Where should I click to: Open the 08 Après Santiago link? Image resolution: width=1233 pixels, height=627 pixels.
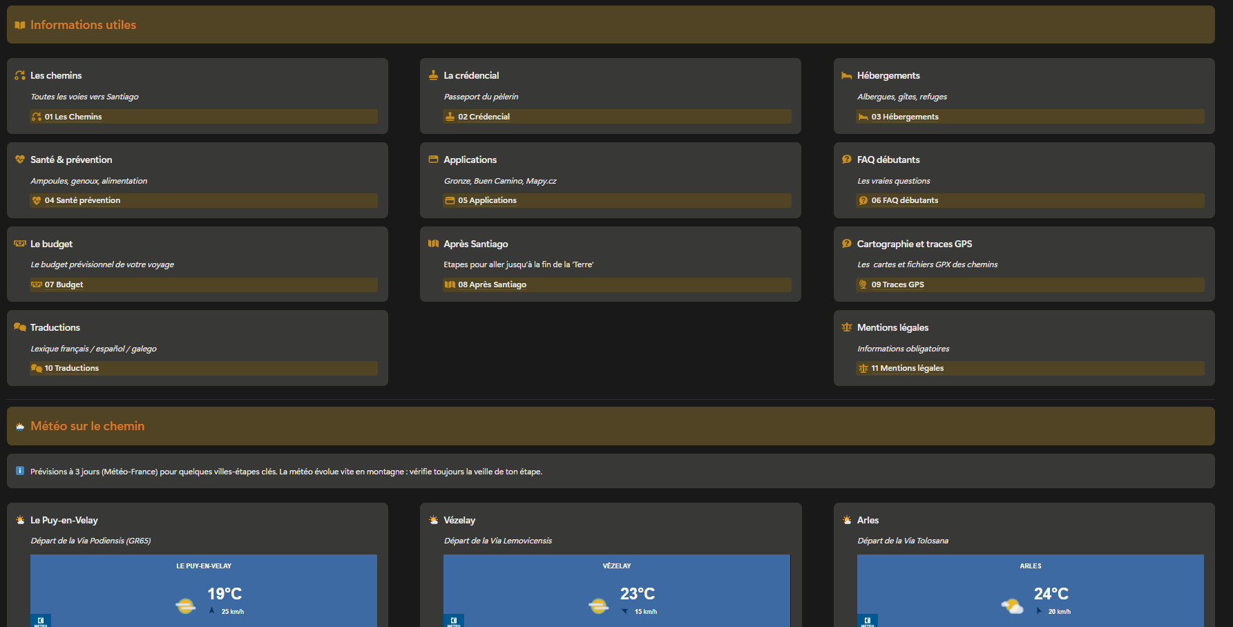tap(492, 284)
